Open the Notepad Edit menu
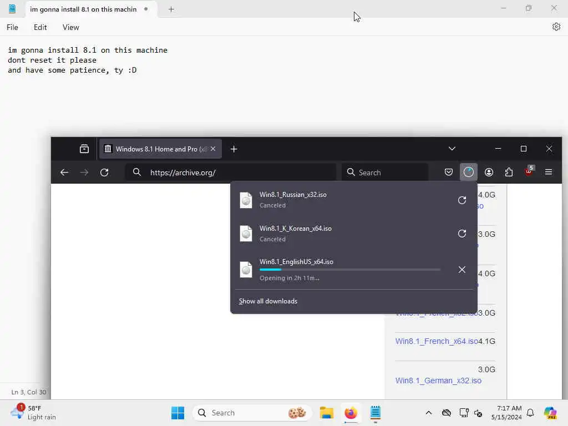This screenshot has width=568, height=426. pyautogui.click(x=40, y=27)
